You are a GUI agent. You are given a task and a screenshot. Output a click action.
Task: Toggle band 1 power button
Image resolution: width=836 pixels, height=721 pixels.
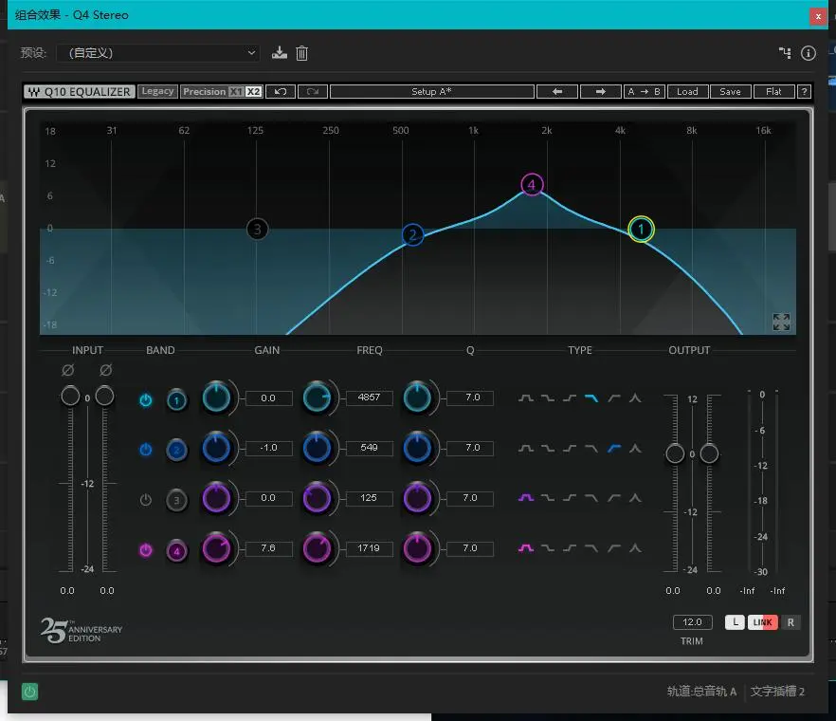146,399
